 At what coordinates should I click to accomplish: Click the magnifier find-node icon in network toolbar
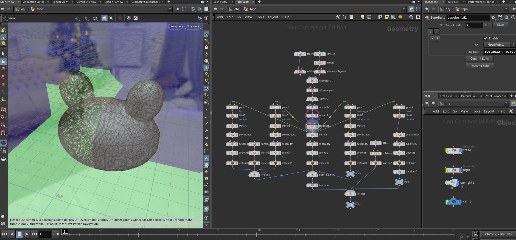click(x=411, y=17)
